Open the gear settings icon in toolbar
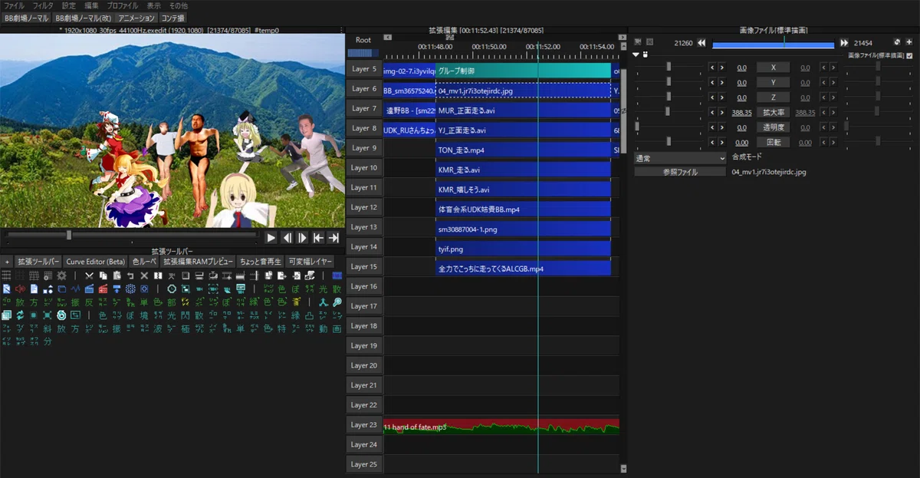The height and width of the screenshot is (478, 920). click(x=61, y=275)
